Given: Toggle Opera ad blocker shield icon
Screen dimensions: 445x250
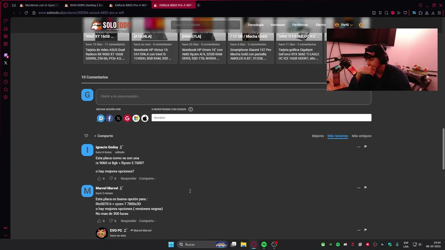Looking at the screenshot, I should pos(393,13).
